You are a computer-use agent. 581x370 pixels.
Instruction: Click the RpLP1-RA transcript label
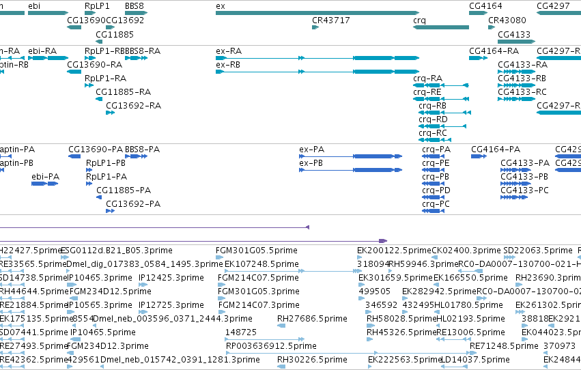click(x=106, y=79)
